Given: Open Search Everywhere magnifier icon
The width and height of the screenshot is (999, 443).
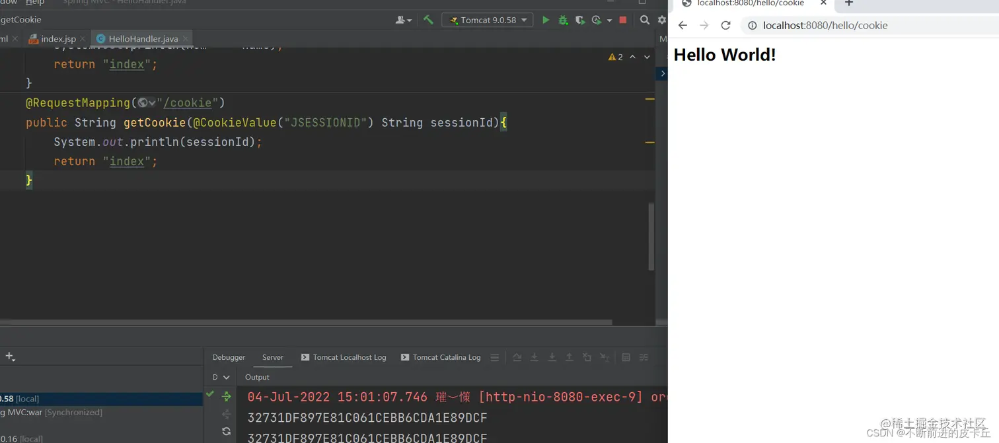Looking at the screenshot, I should (644, 20).
